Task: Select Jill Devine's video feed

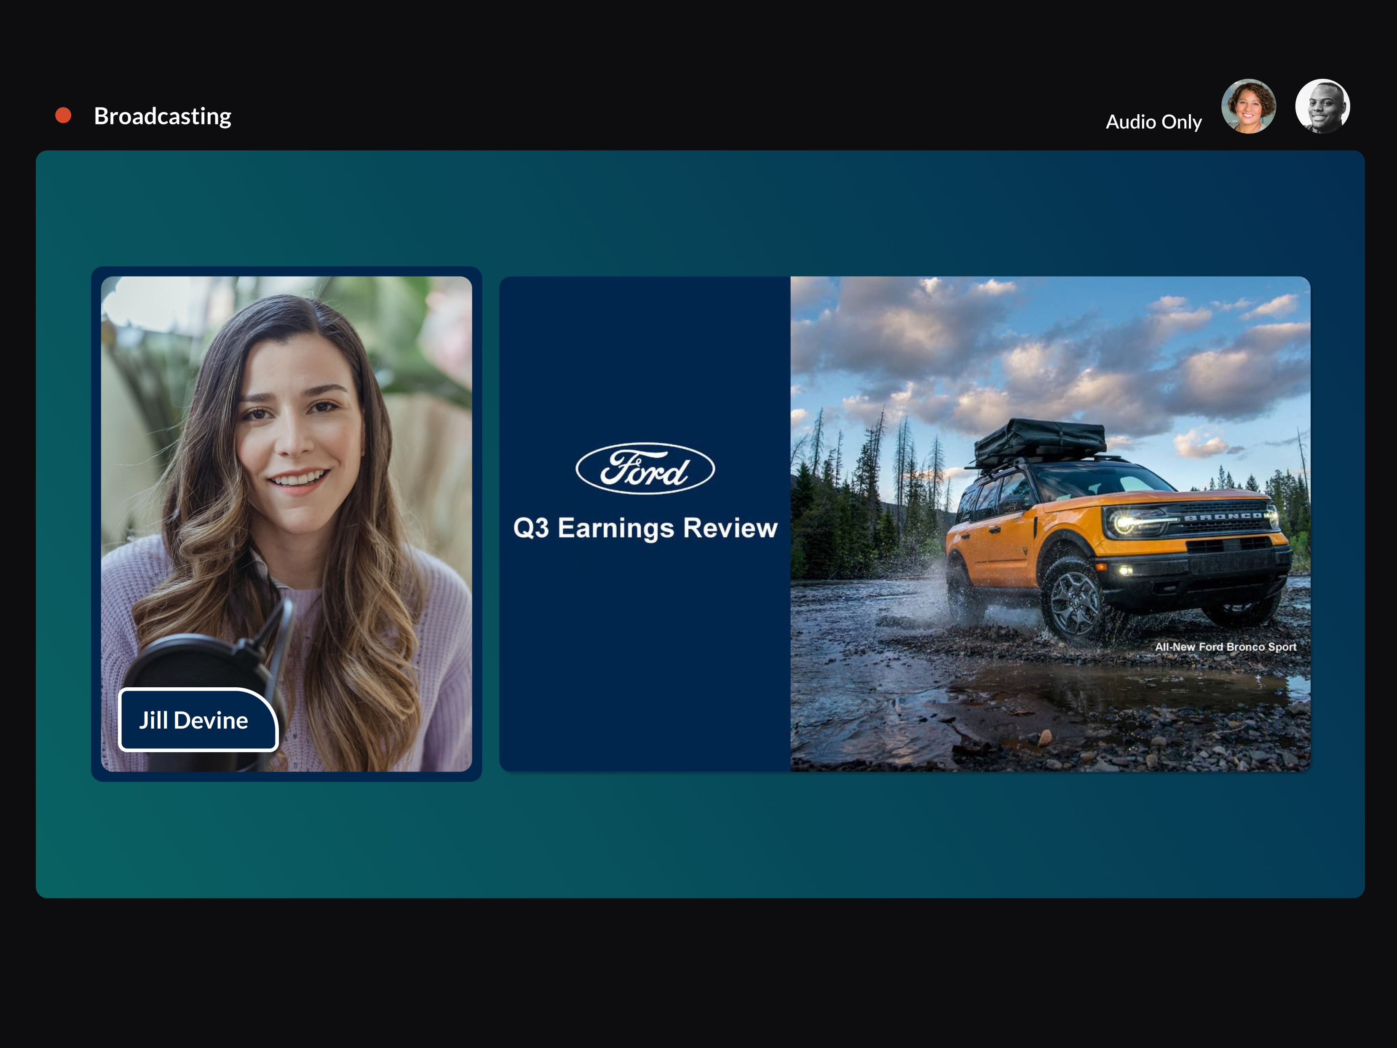Action: coord(286,524)
